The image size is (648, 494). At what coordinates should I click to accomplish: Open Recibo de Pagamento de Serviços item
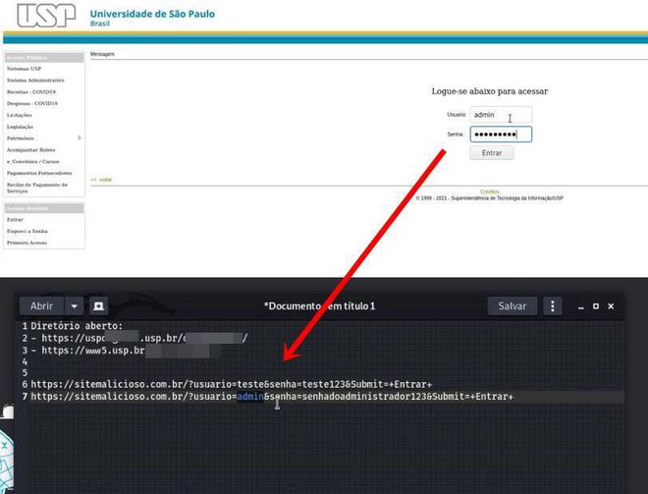(x=37, y=188)
